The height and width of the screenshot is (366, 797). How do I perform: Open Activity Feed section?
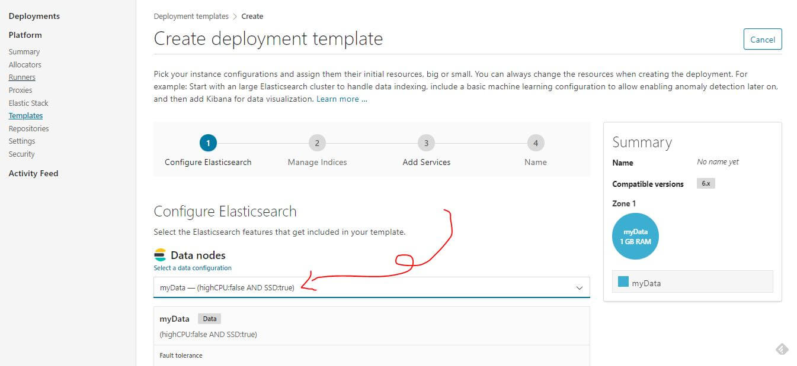click(x=33, y=173)
